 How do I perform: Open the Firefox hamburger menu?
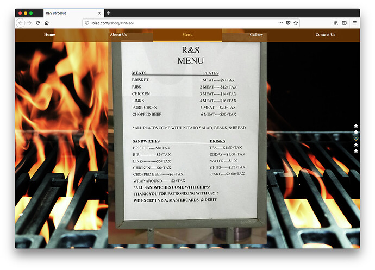(355, 23)
